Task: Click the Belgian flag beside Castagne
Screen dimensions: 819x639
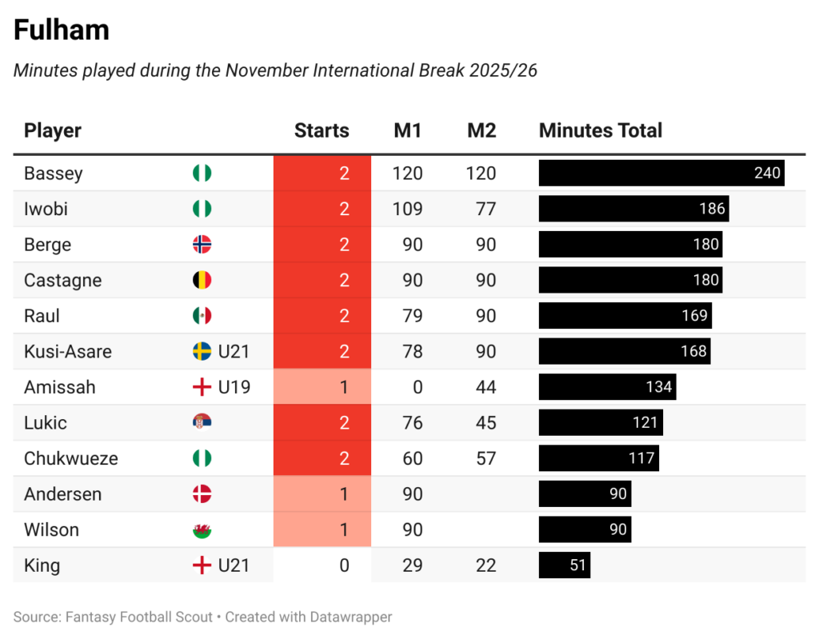Action: point(202,281)
